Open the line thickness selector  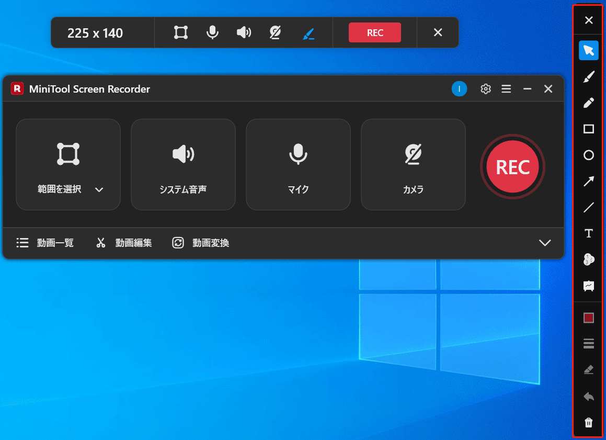[x=589, y=344]
